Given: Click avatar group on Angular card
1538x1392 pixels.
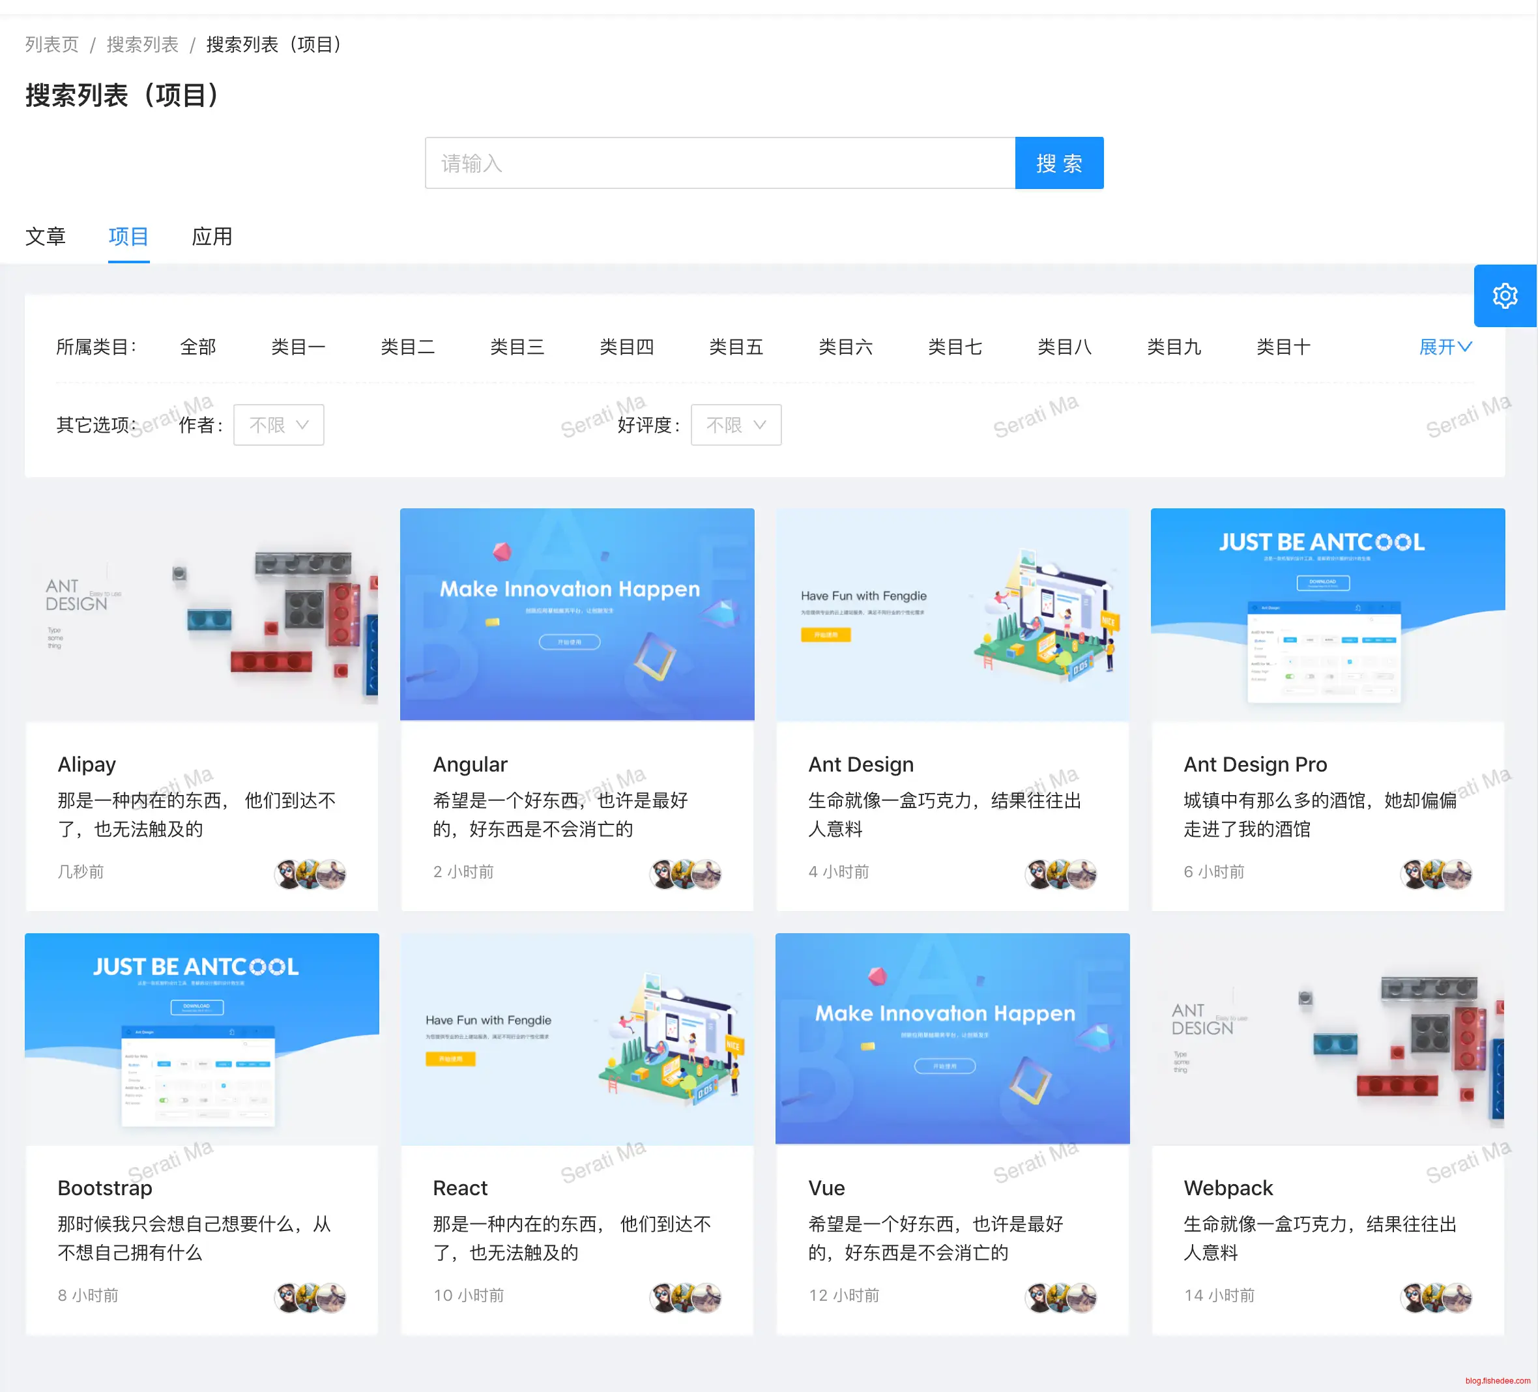Looking at the screenshot, I should (x=685, y=874).
